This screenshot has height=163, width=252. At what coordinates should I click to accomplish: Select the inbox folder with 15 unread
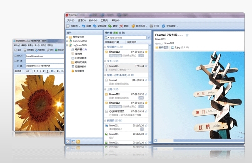[x=81, y=49]
